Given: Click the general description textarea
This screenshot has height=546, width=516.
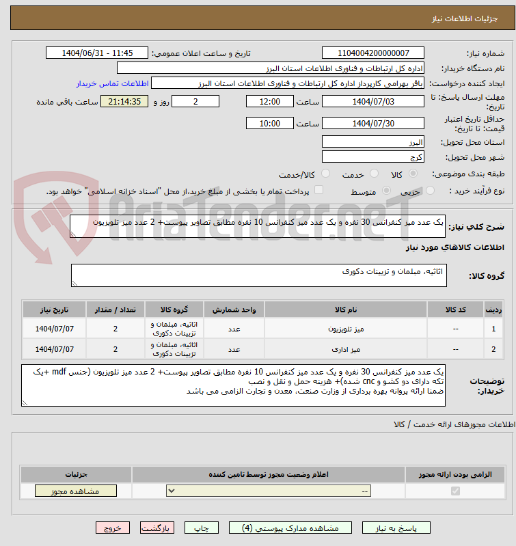Looking at the screenshot, I should coord(258,226).
